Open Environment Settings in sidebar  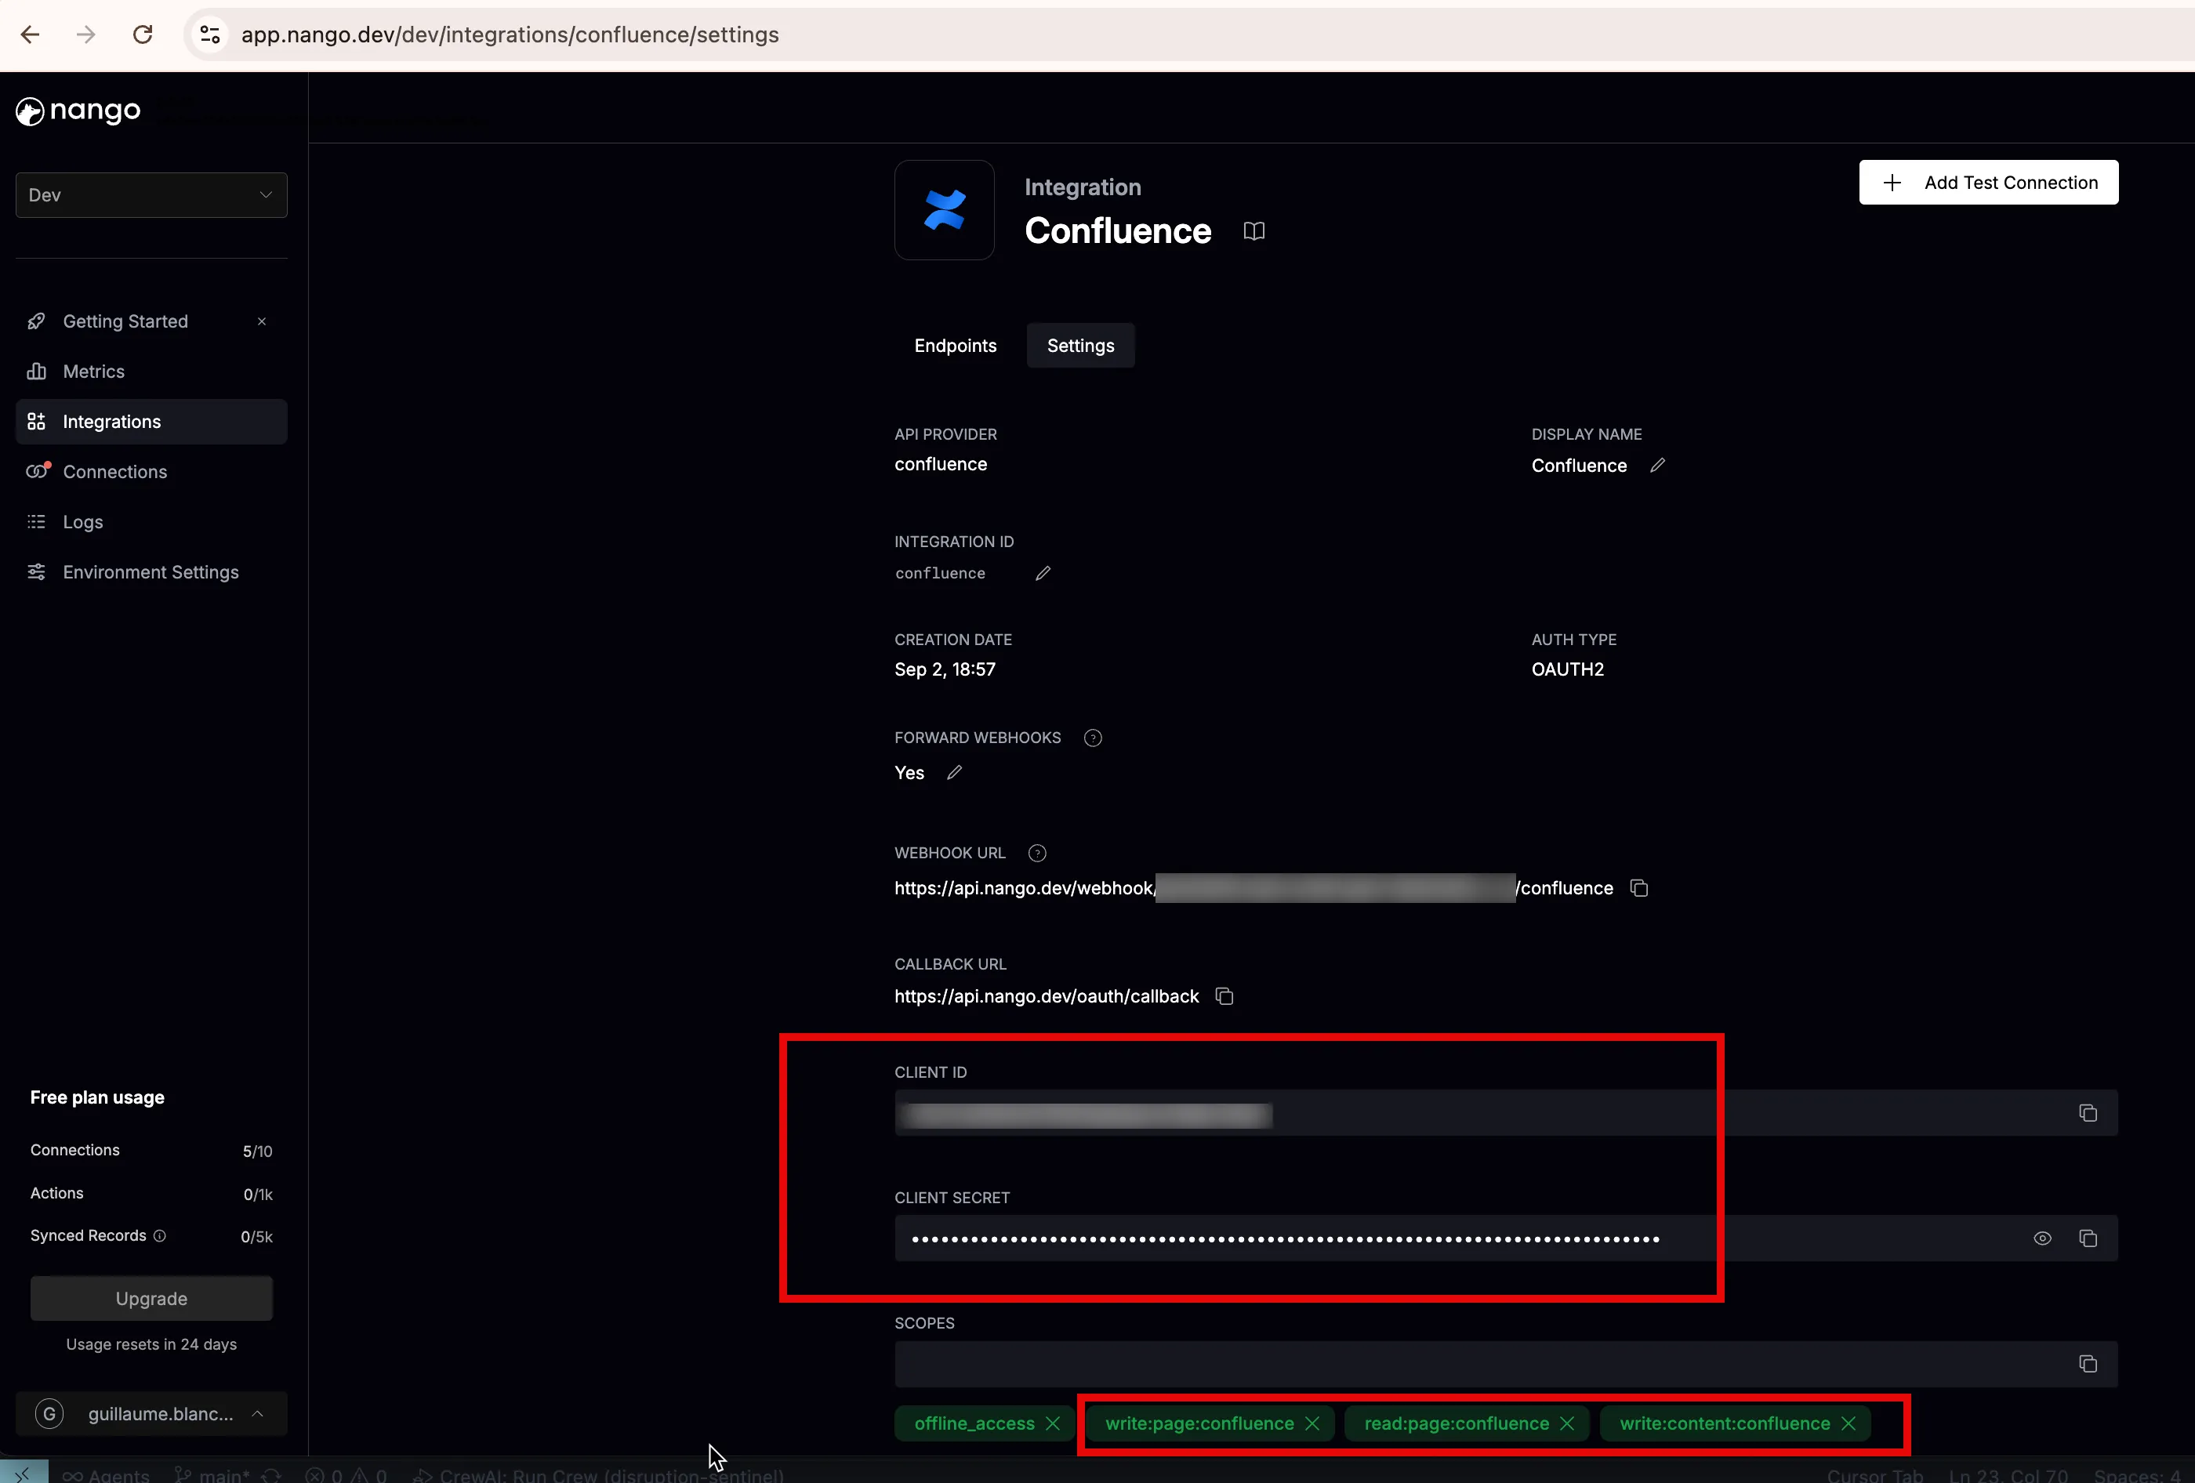tap(151, 571)
